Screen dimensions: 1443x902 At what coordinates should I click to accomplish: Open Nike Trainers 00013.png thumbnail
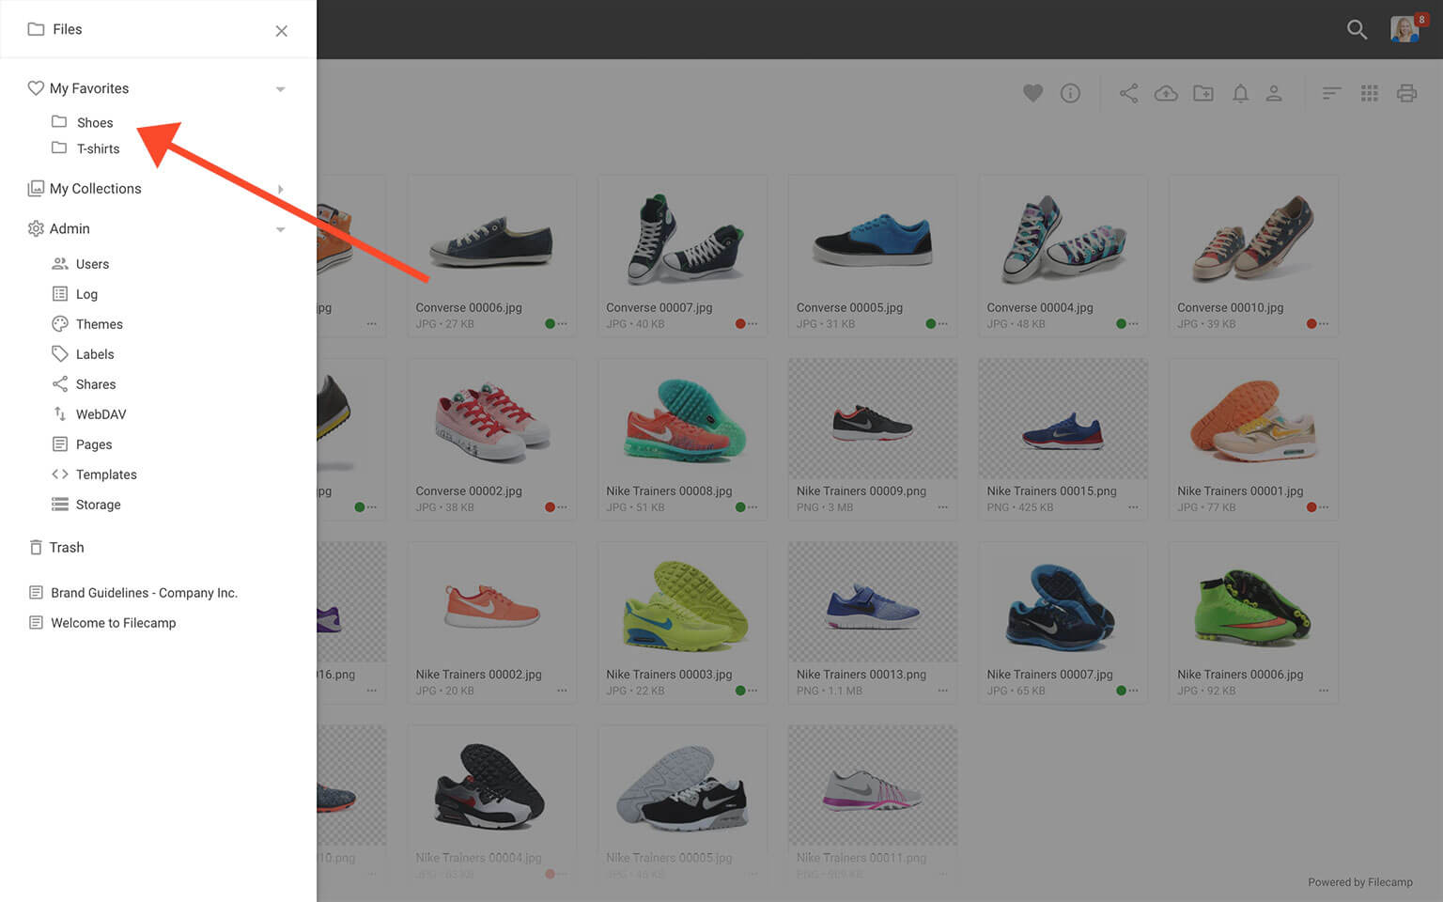click(x=873, y=601)
